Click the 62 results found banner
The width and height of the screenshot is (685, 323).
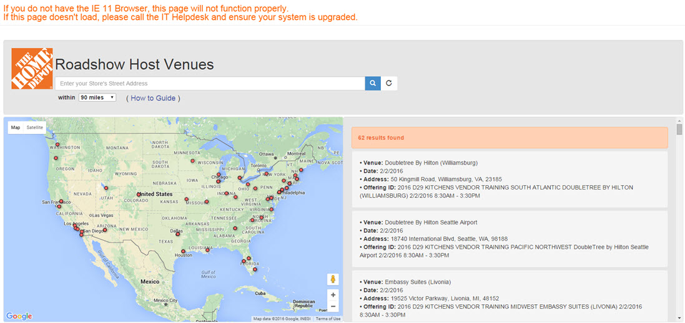pyautogui.click(x=510, y=137)
